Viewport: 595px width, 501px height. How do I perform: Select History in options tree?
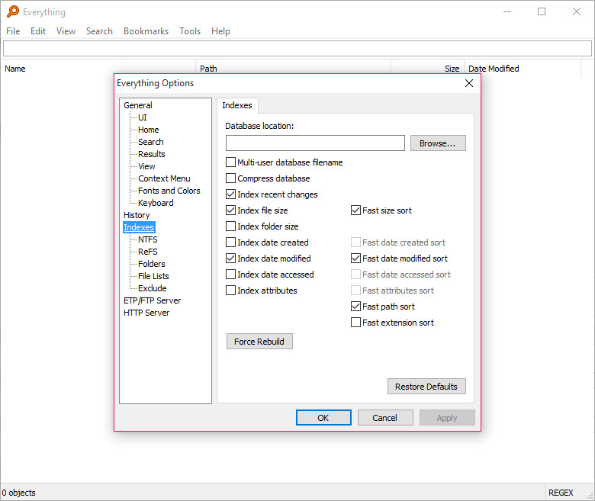(137, 215)
